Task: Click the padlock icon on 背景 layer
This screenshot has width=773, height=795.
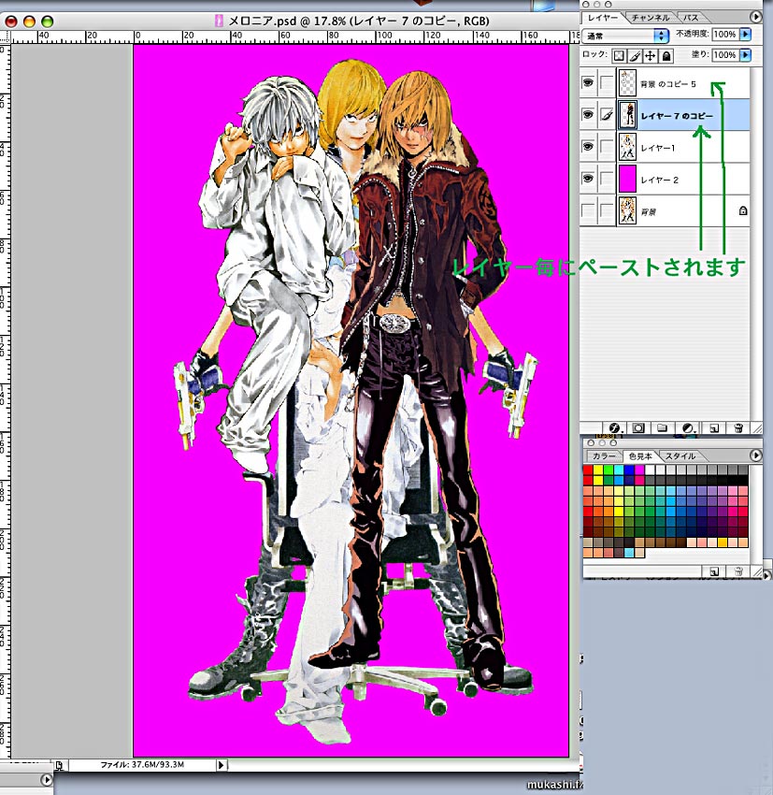Action: point(743,210)
